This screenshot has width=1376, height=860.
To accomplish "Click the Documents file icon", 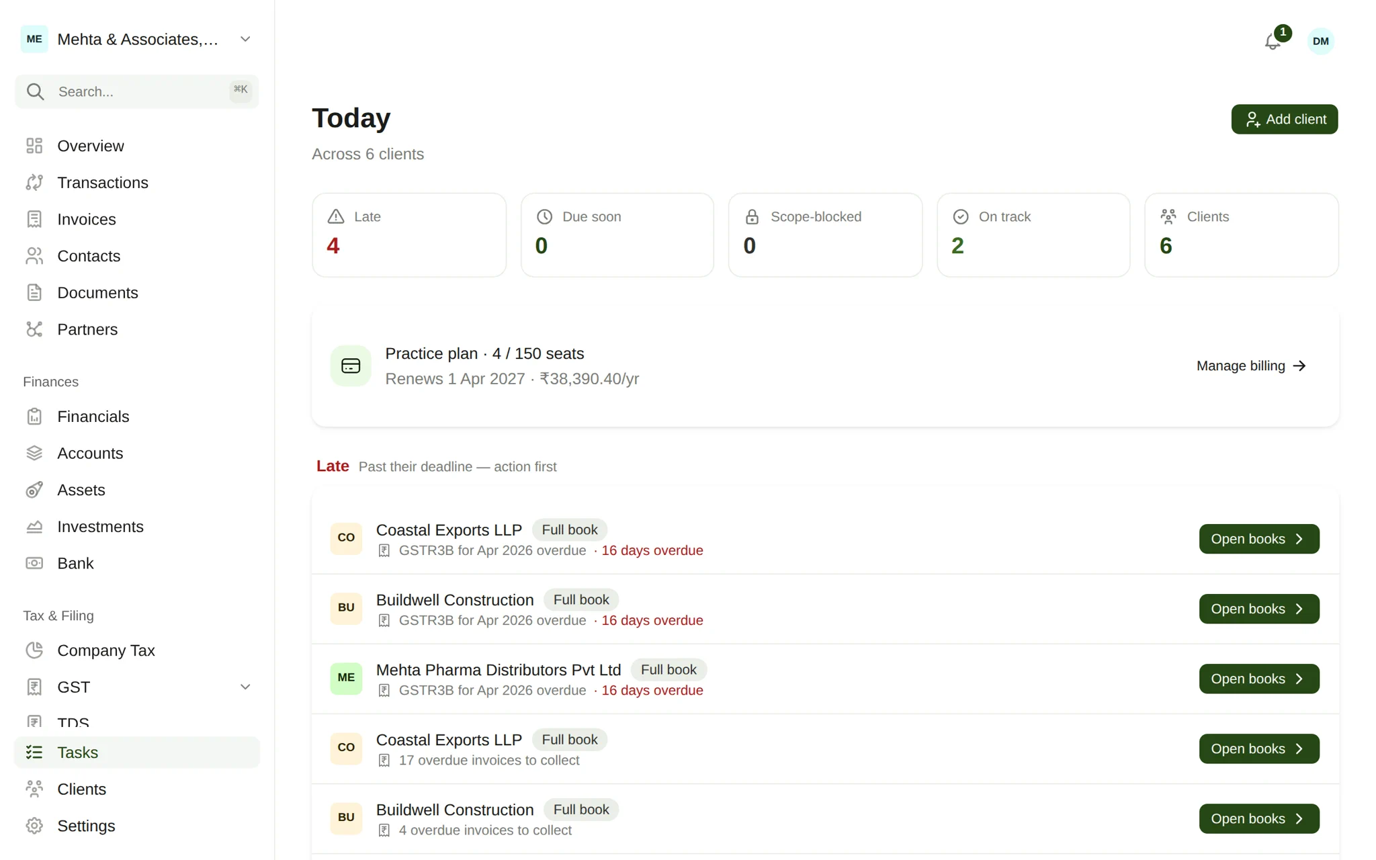I will click(34, 293).
